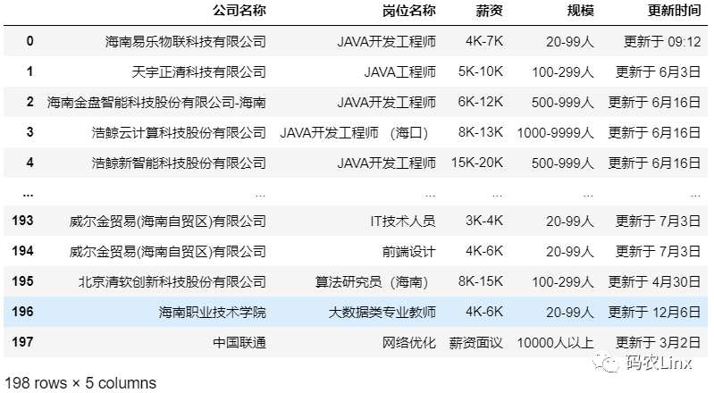Image resolution: width=714 pixels, height=393 pixels.
Task: Click salary cell 4K-7K
Action: coord(484,41)
